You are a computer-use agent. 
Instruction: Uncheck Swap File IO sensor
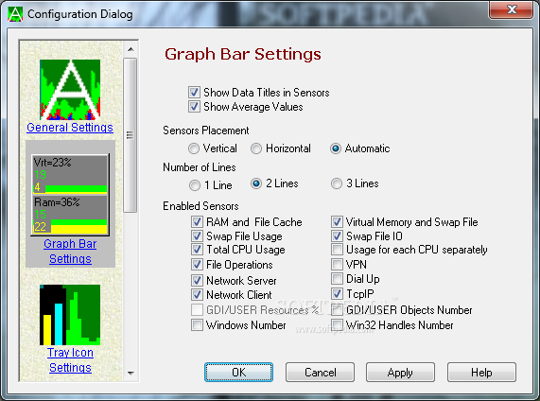click(x=337, y=236)
